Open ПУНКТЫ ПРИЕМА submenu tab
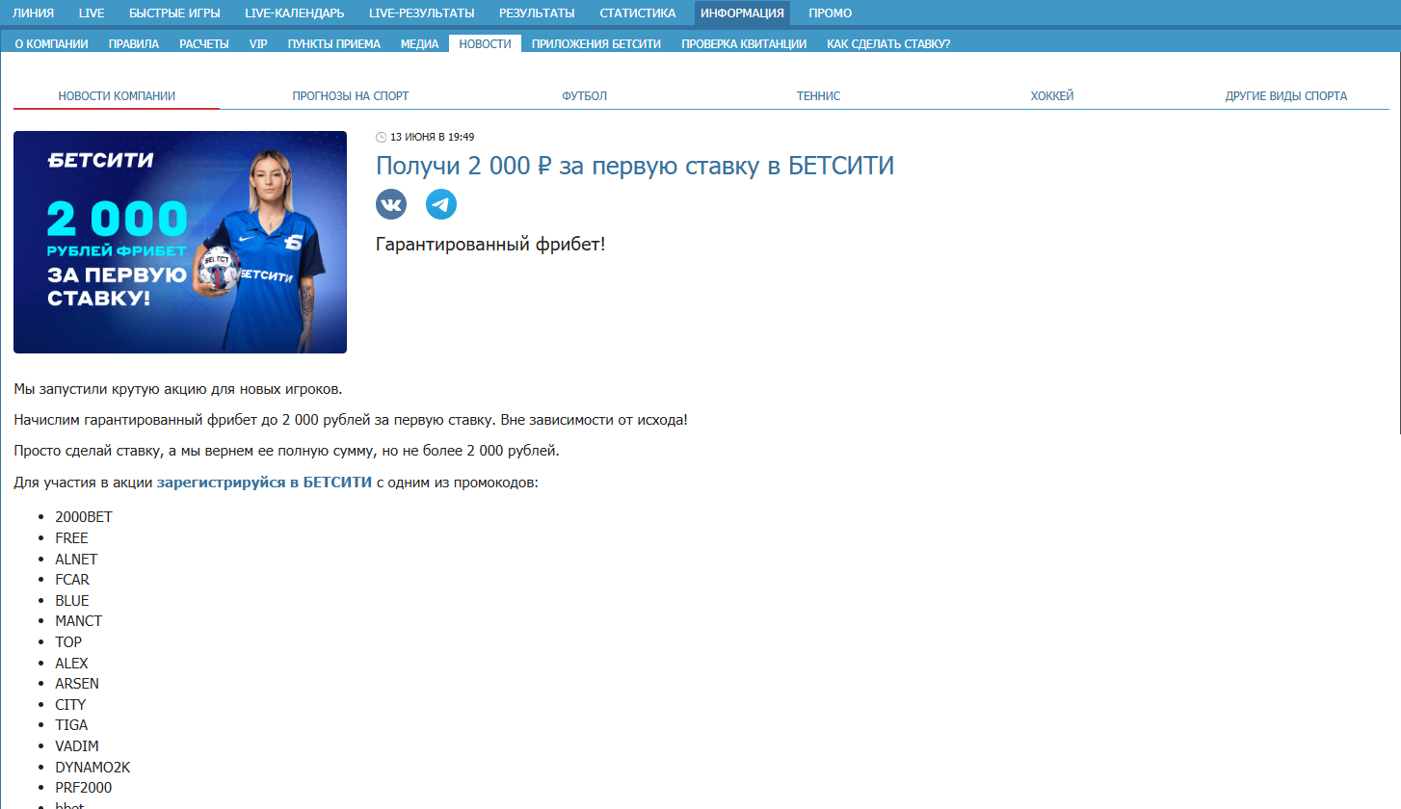1401x809 pixels. pyautogui.click(x=334, y=43)
